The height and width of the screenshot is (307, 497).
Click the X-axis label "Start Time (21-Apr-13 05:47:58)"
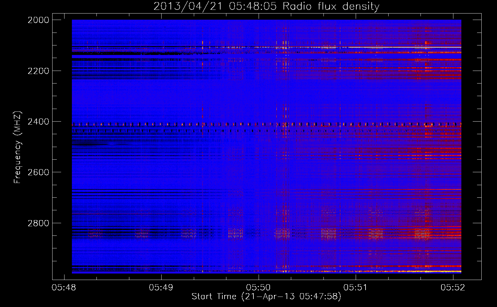pos(266,297)
